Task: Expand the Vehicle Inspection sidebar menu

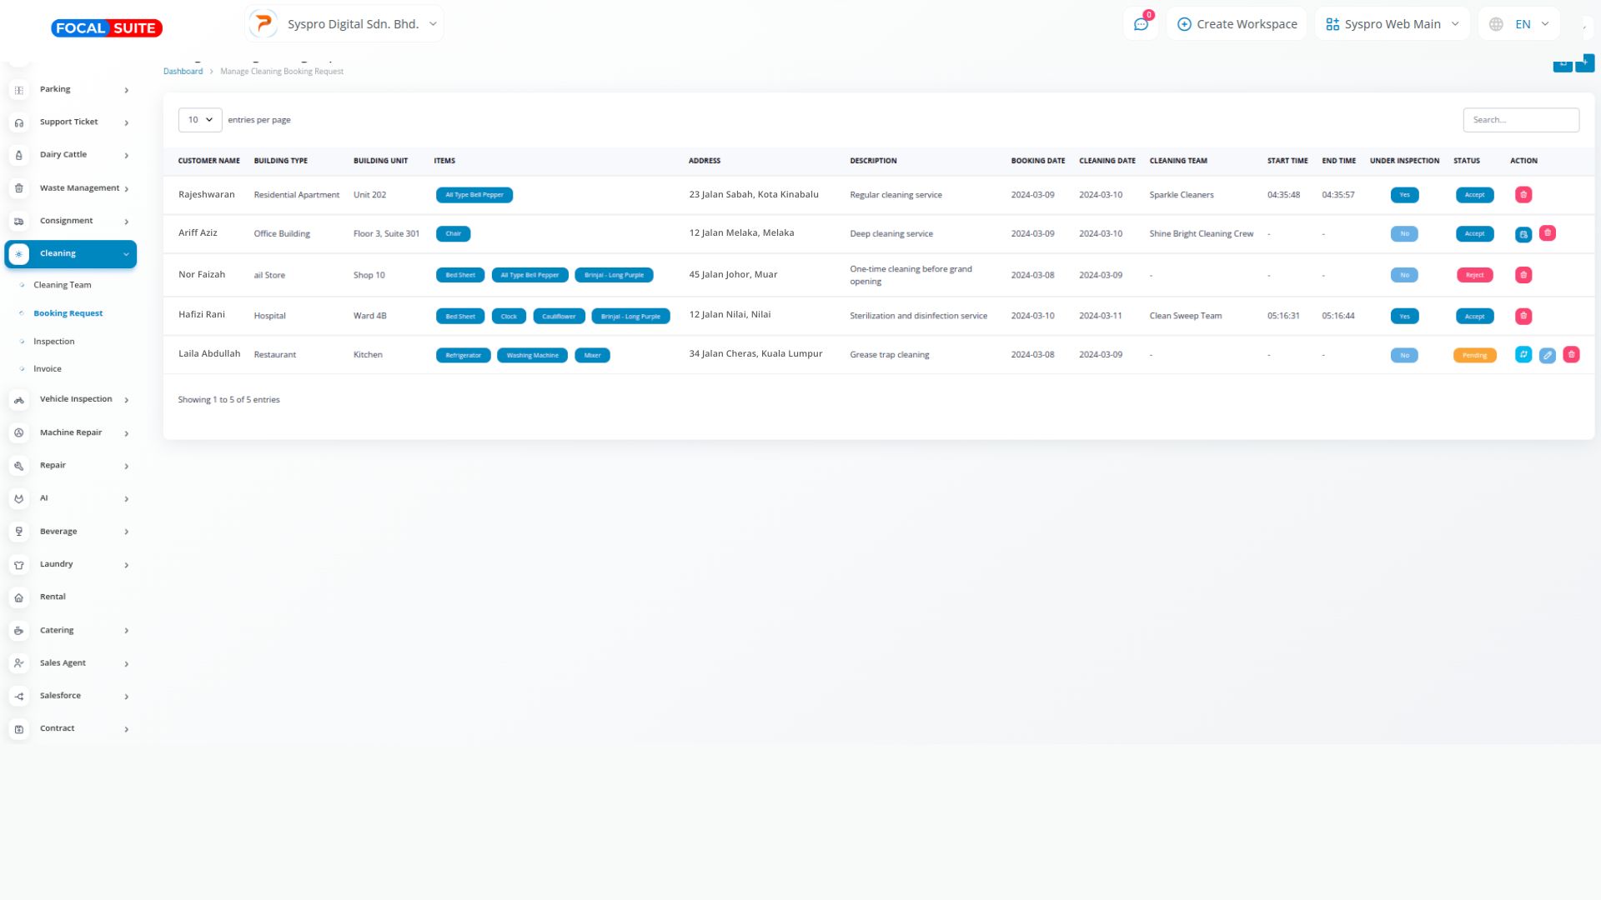Action: pos(75,399)
